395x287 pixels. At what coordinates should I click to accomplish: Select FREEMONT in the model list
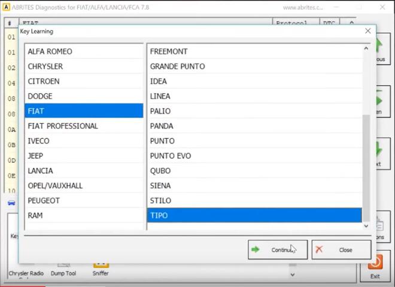(254, 51)
